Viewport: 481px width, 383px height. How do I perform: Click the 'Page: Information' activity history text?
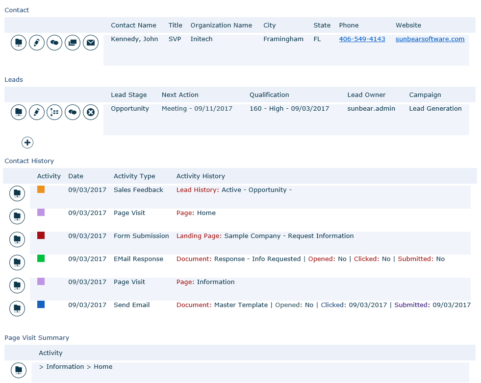coord(205,282)
